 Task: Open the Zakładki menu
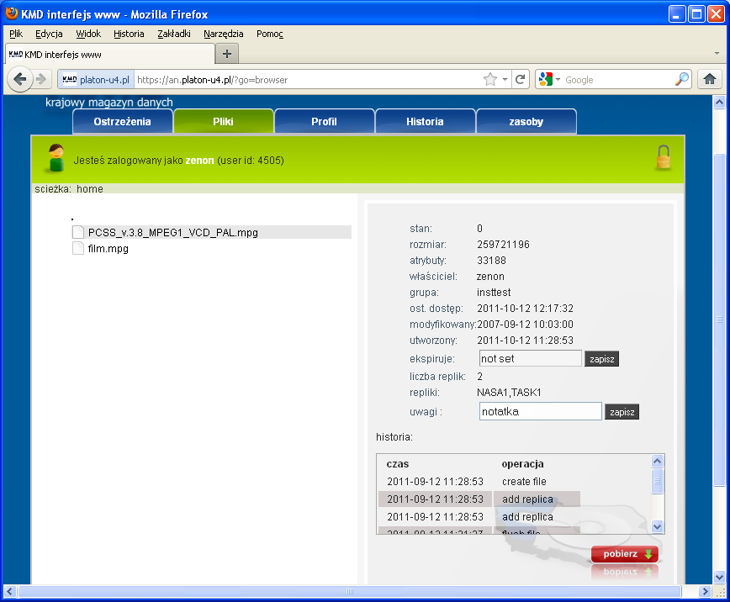coord(174,34)
